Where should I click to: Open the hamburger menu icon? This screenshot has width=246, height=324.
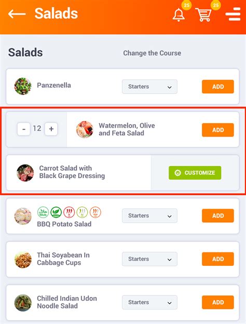[x=233, y=14]
